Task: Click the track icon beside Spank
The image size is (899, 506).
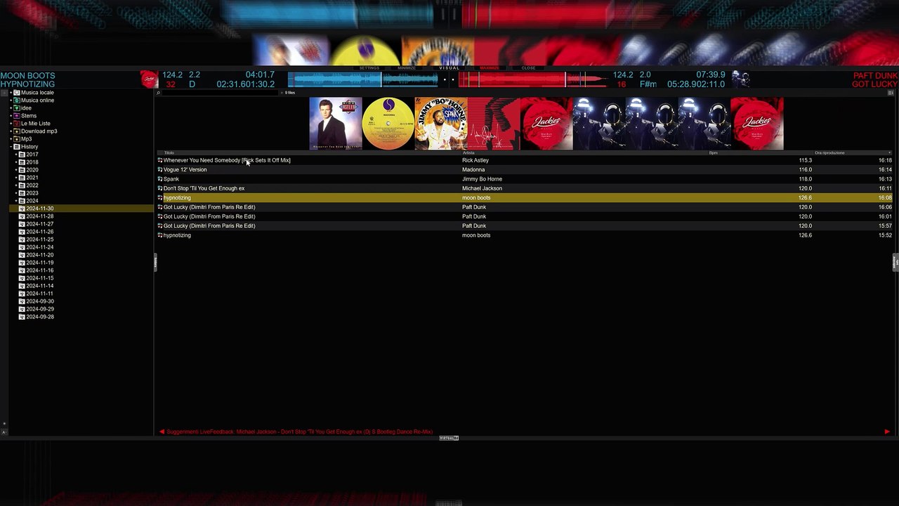Action: point(160,179)
